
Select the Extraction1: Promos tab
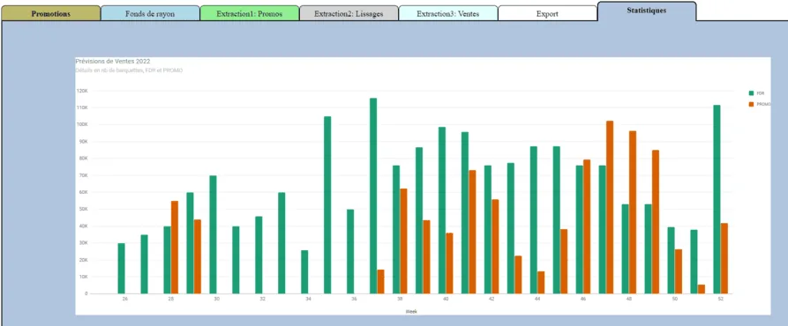click(249, 13)
